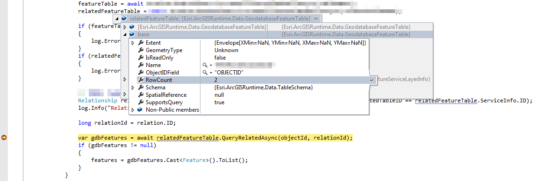This screenshot has width=536, height=181.
Task: Open the visualizer dropdown arrow for Name
Action: coord(211,65)
